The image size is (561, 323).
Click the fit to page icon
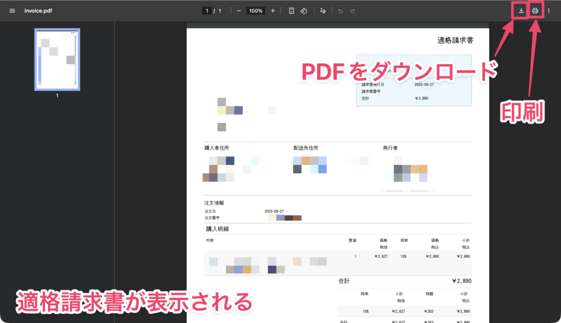[x=291, y=11]
